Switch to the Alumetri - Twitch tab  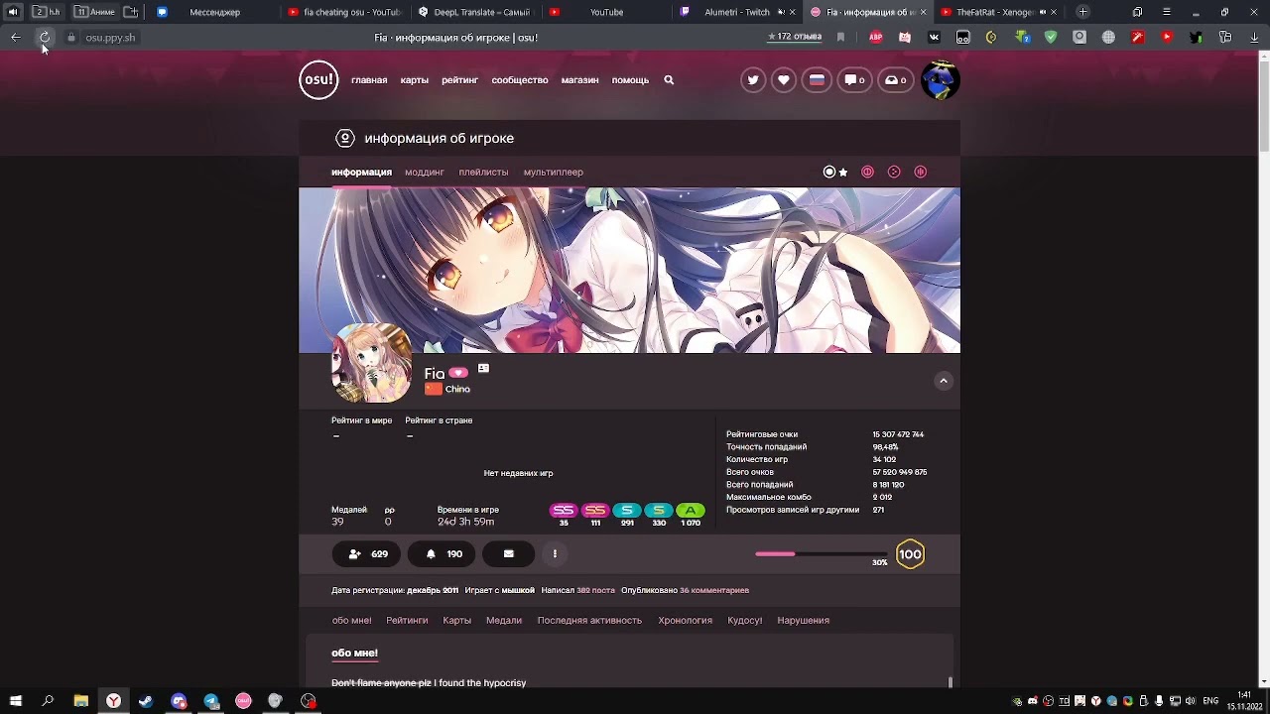point(737,12)
